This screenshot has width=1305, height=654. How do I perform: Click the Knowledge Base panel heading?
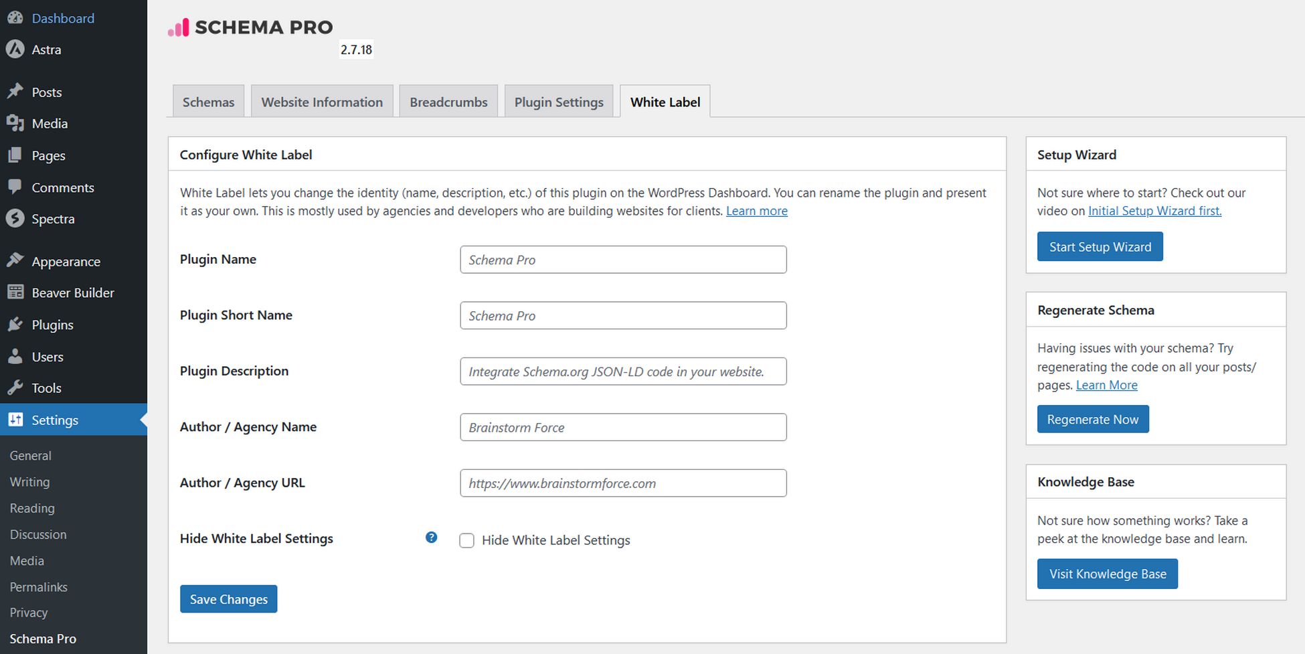pyautogui.click(x=1085, y=482)
